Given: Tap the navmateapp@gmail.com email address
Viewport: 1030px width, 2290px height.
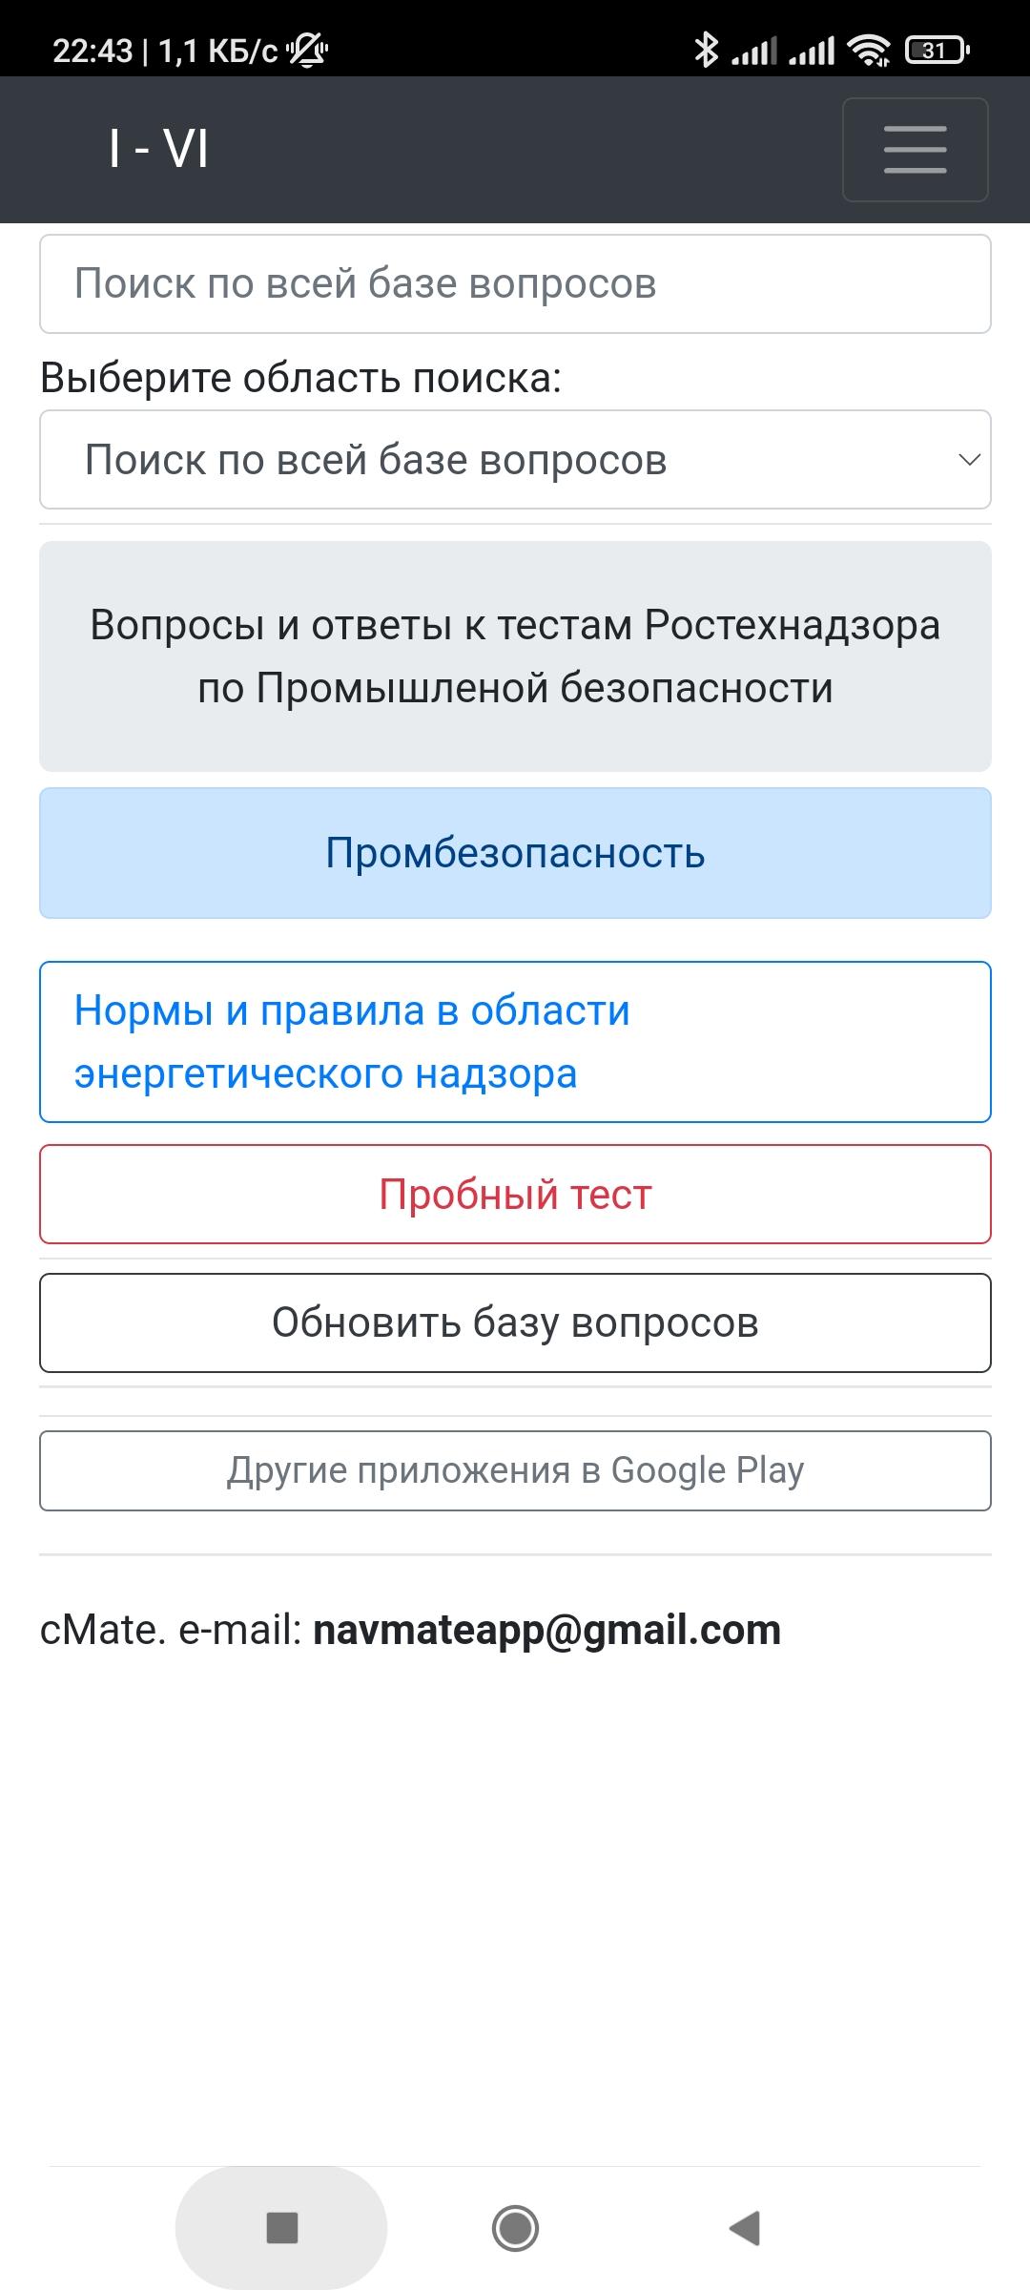Looking at the screenshot, I should pos(546,1630).
